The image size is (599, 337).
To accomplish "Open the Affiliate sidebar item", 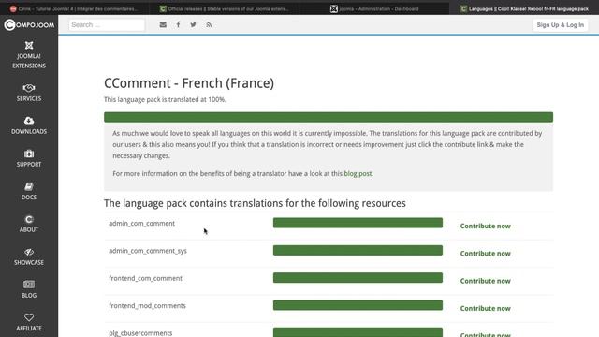I will [29, 322].
